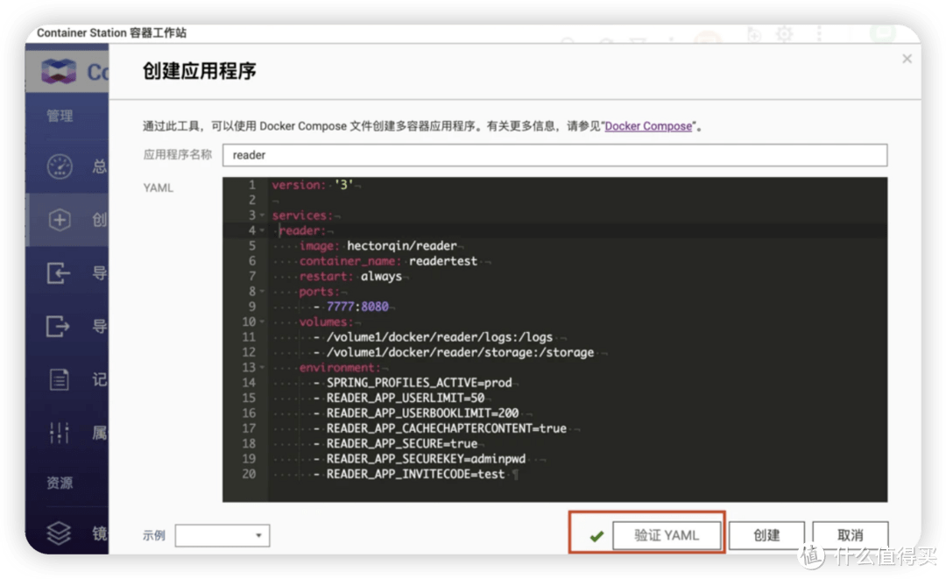Close the create application dialog
The height and width of the screenshot is (579, 946).
pyautogui.click(x=907, y=59)
